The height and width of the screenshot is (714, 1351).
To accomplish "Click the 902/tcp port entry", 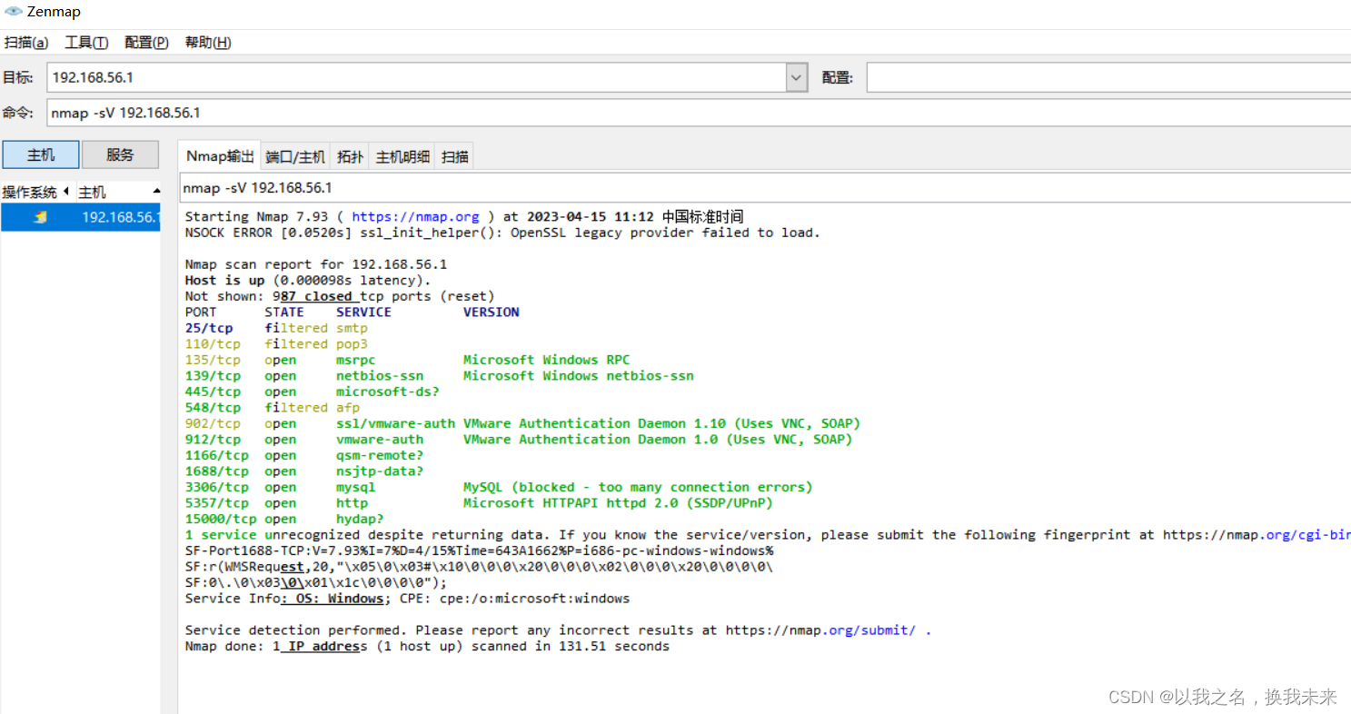I will coord(213,423).
